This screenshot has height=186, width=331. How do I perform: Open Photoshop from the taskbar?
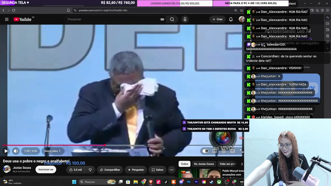189,182
